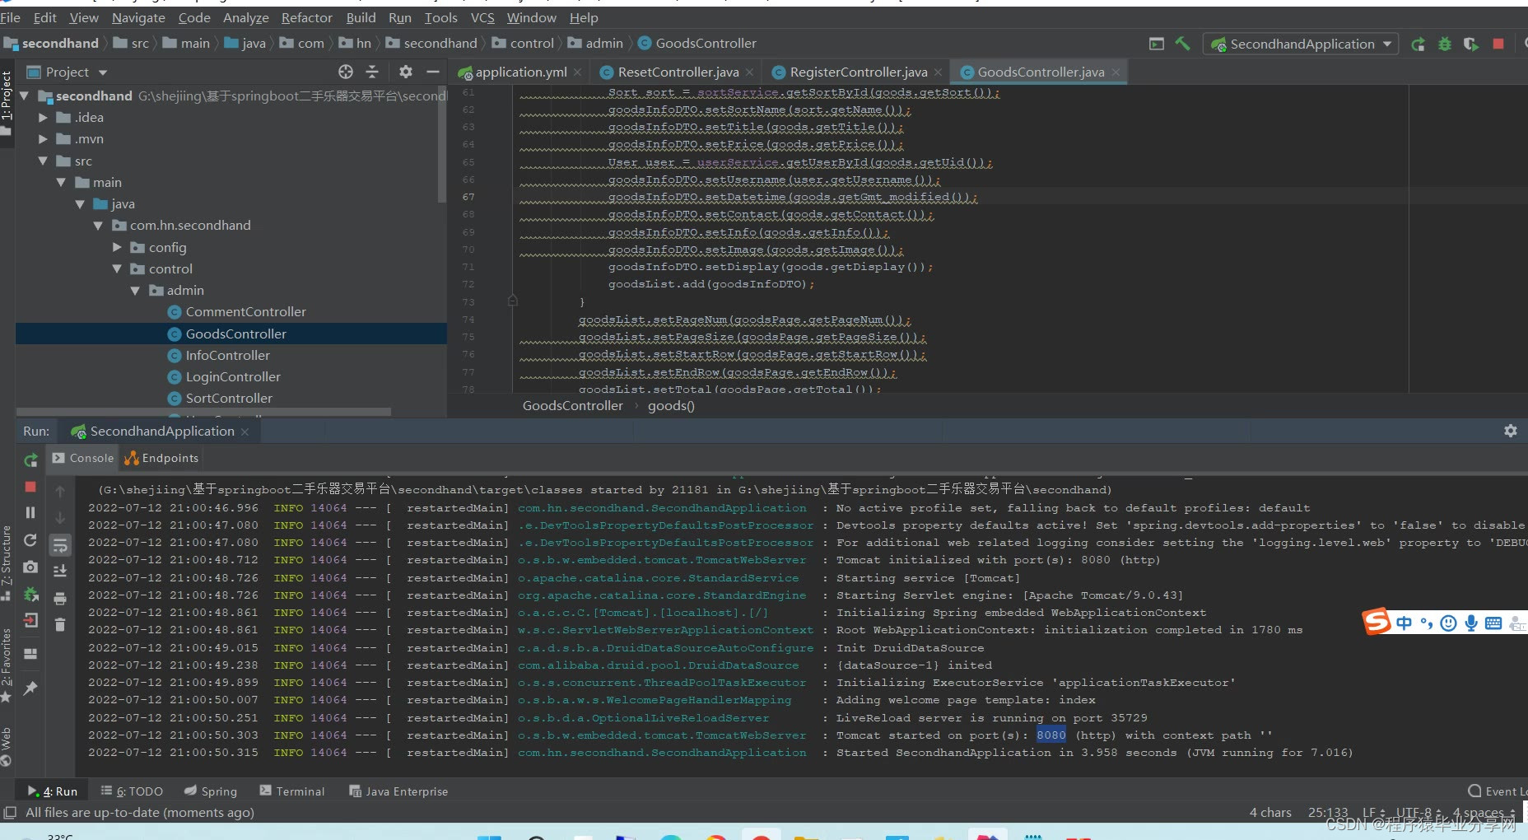Viewport: 1528px width, 840px height.
Task: Pin the Run tab with the pin icon
Action: [x=30, y=688]
